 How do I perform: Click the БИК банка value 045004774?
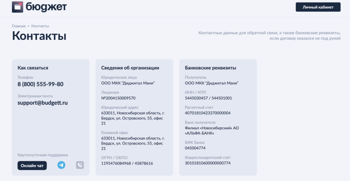pos(195,148)
